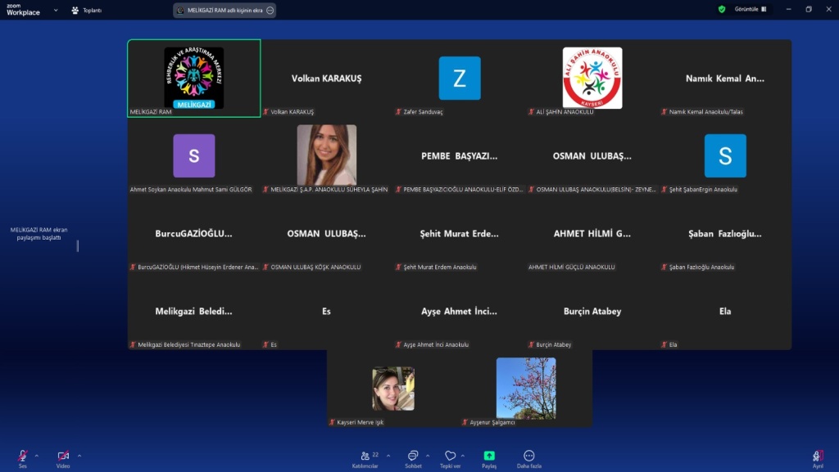839x472 pixels.
Task: Open the Daha fazla more options icon
Action: pyautogui.click(x=529, y=456)
